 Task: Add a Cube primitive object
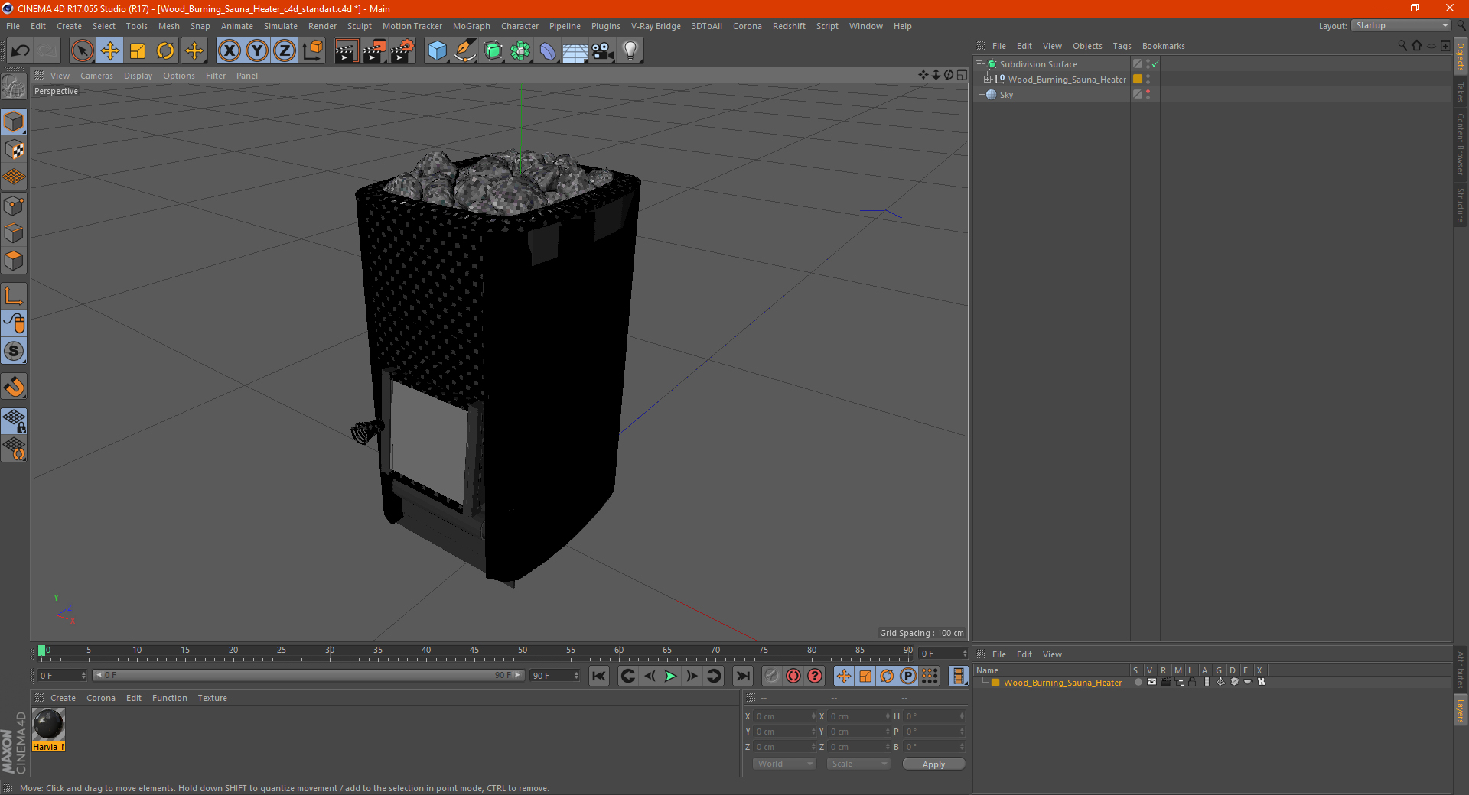[x=438, y=51]
